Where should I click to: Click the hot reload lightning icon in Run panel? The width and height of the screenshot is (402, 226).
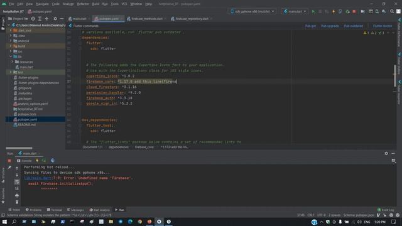pos(37,161)
